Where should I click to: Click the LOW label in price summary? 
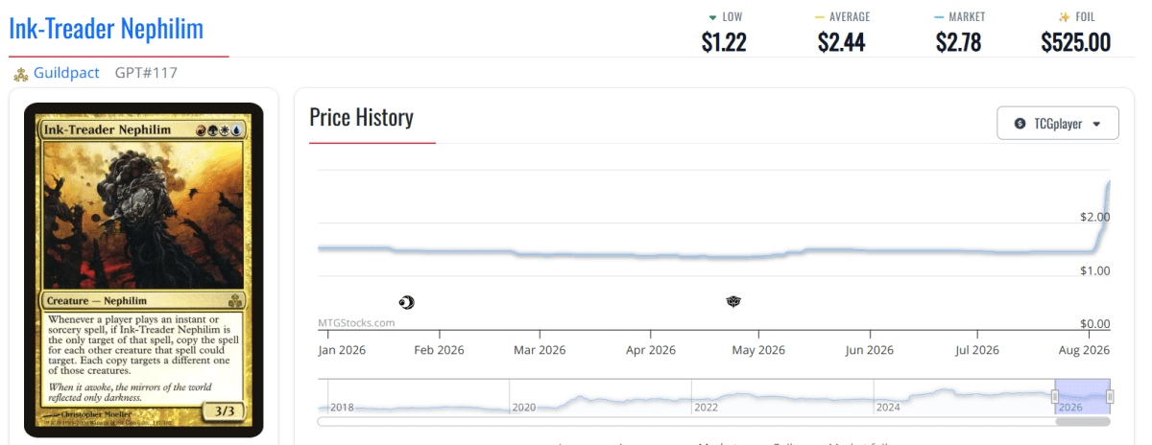pos(732,16)
